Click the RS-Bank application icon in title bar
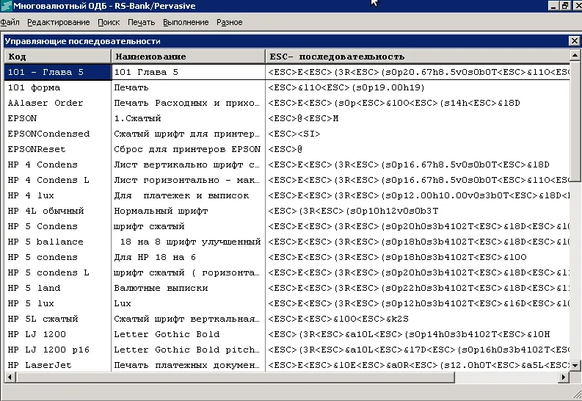582x401 pixels. (7, 6)
